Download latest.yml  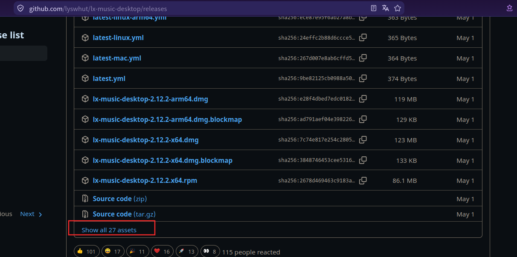pos(109,78)
